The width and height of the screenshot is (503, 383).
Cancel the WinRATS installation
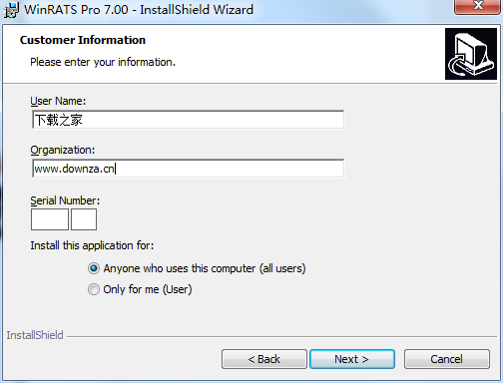tap(447, 359)
